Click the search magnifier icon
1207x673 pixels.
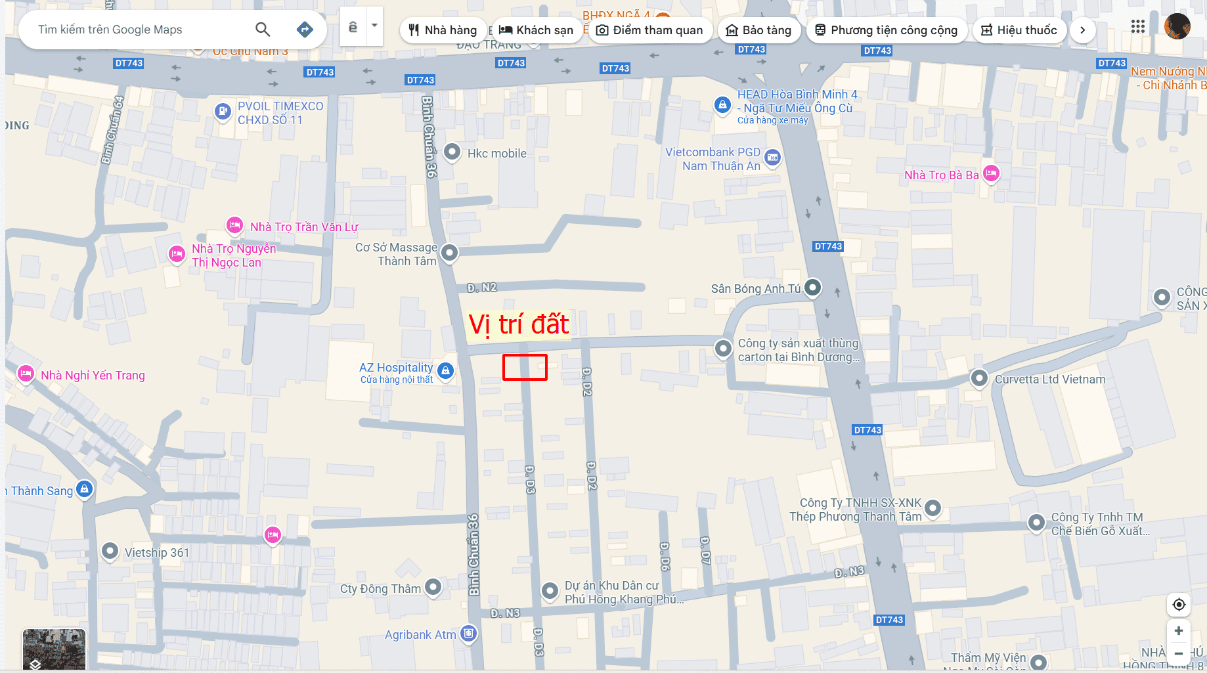[x=263, y=30]
